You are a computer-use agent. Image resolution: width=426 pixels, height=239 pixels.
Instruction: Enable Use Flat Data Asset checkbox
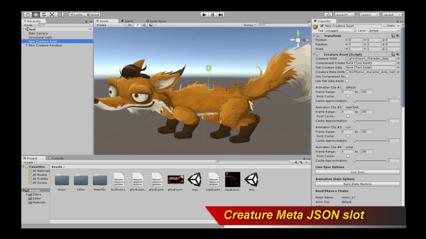(347, 81)
